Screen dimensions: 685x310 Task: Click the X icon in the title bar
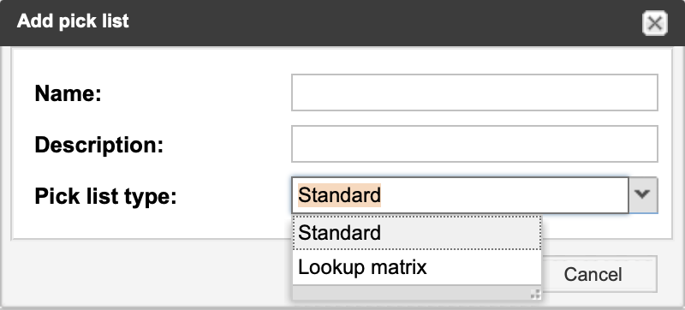[x=654, y=23]
